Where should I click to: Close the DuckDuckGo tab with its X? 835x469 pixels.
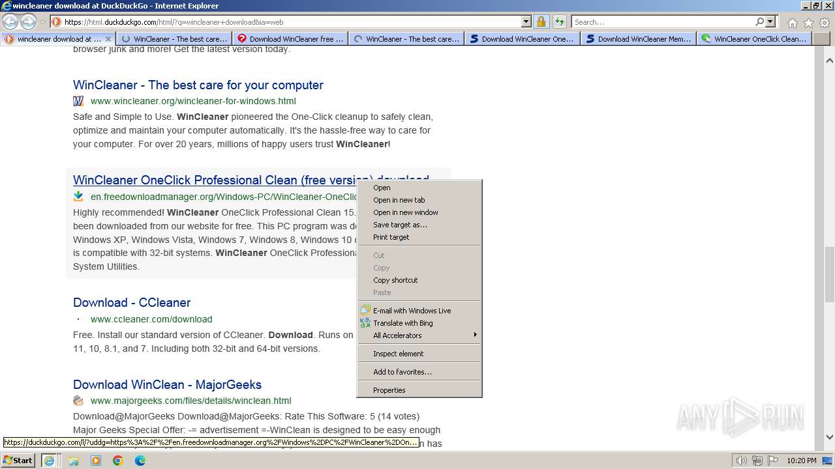pos(108,39)
